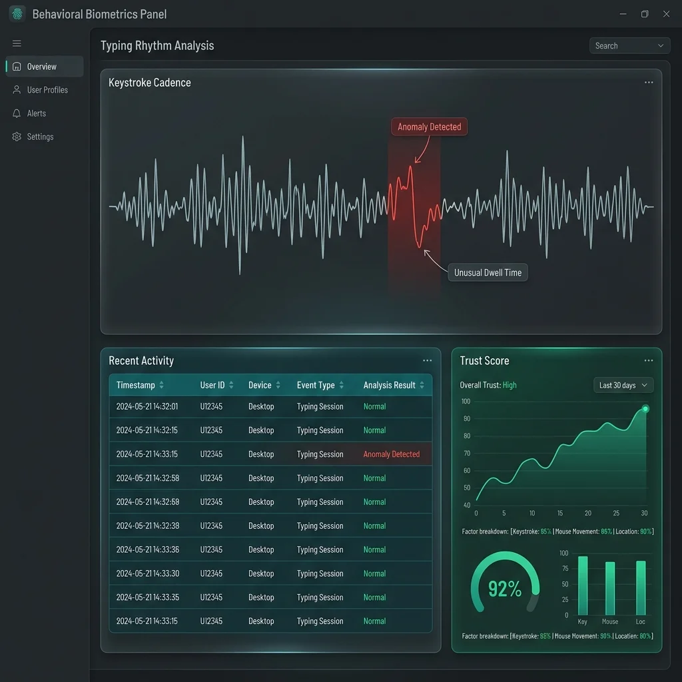Image resolution: width=682 pixels, height=682 pixels.
Task: Select the Key bar in factor chart
Action: 583,585
